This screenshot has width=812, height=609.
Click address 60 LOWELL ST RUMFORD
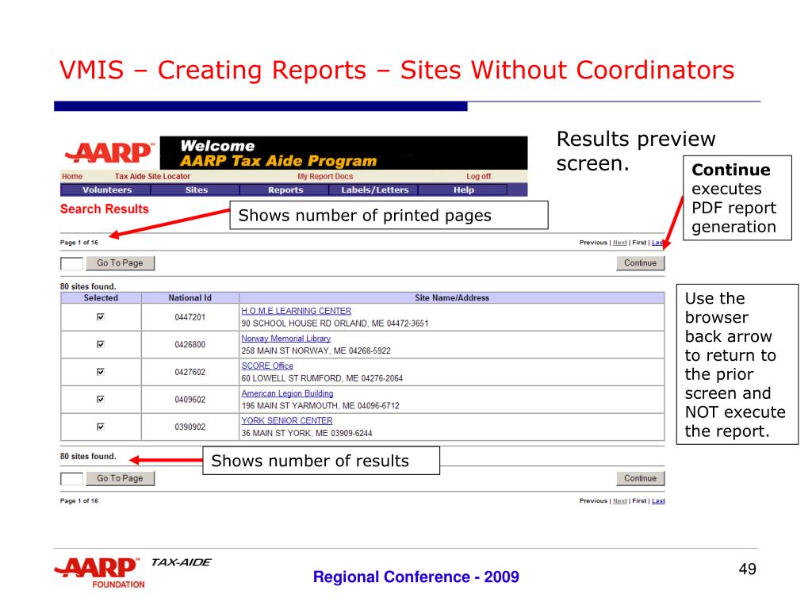(322, 378)
